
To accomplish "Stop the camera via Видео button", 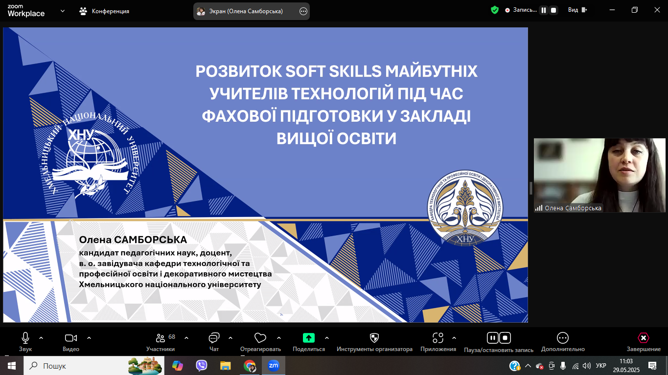I will coord(70,337).
